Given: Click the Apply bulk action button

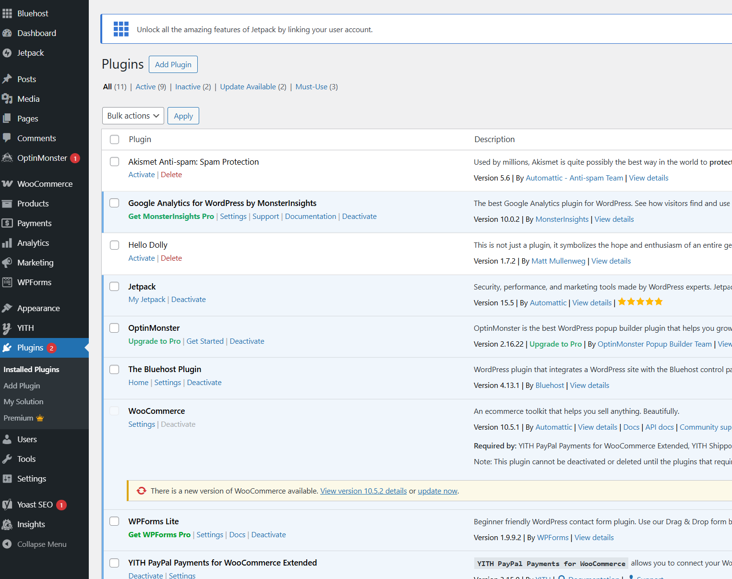Looking at the screenshot, I should tap(183, 116).
